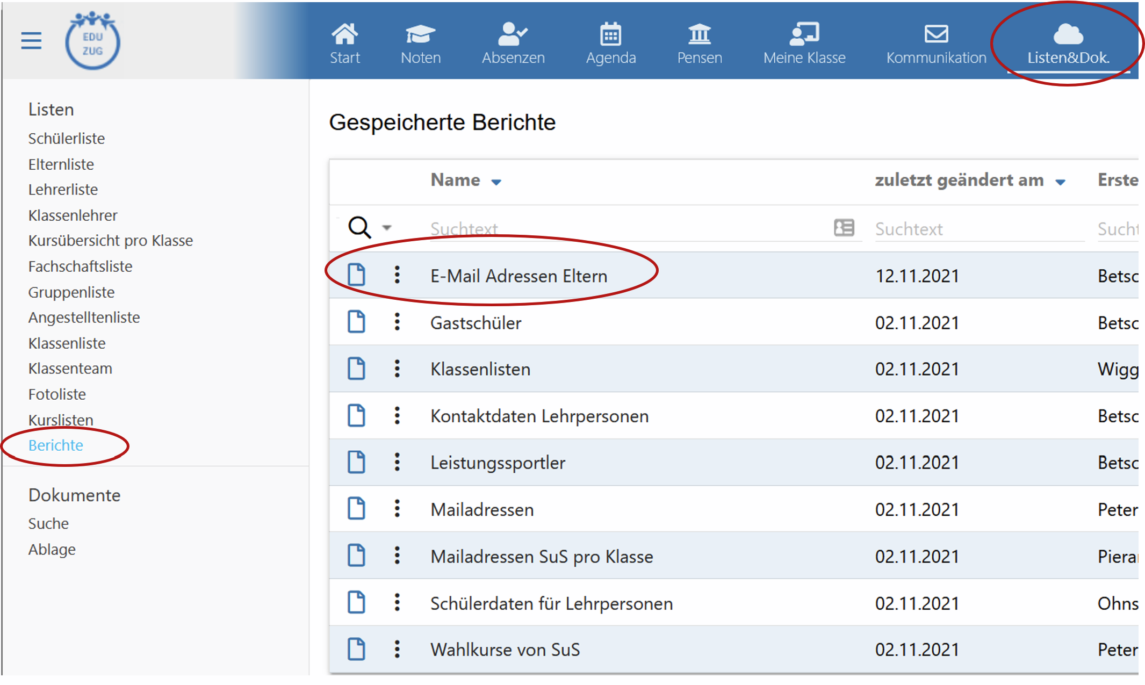The width and height of the screenshot is (1145, 685).
Task: Open Ablage under Dokumente
Action: click(x=52, y=550)
